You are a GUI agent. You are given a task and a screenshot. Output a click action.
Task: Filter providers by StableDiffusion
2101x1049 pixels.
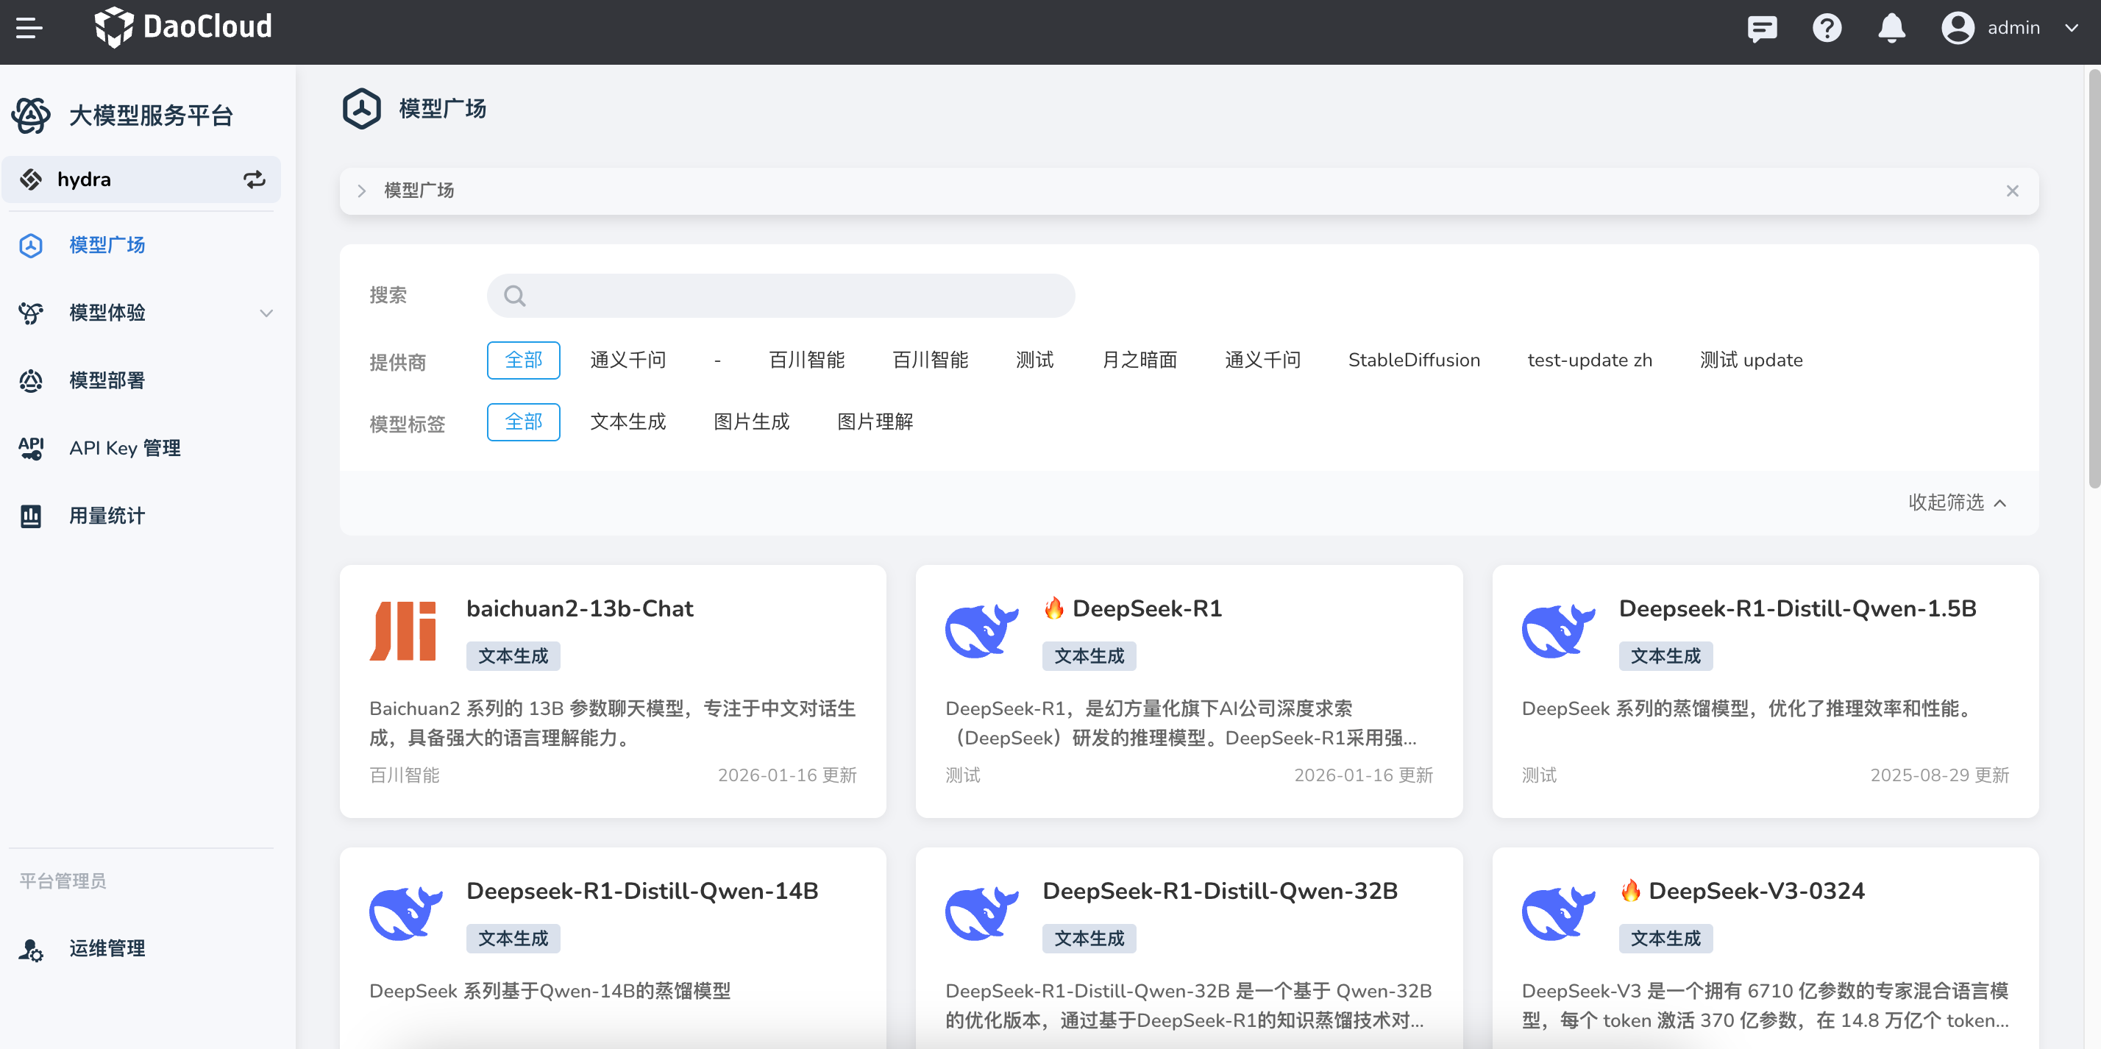1412,360
